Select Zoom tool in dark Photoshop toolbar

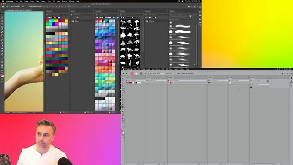click(2, 67)
